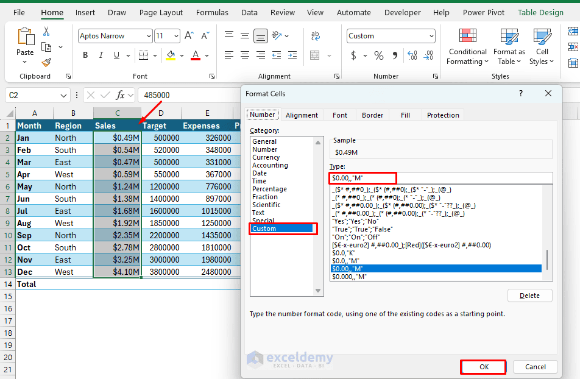Expand the Name Box dropdown
The image size is (580, 379).
[63, 96]
